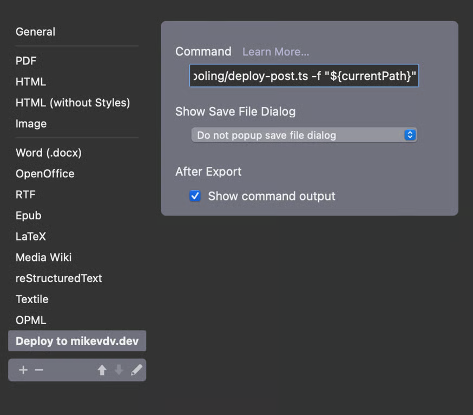
Task: Select Deploy to mikevdv.dev custom export
Action: 77,341
